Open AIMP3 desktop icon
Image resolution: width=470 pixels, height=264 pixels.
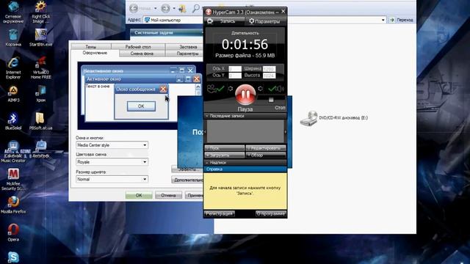tap(13, 94)
